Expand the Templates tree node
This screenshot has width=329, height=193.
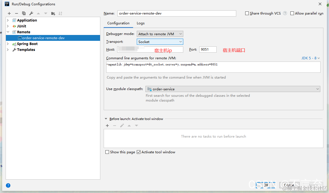(8, 50)
